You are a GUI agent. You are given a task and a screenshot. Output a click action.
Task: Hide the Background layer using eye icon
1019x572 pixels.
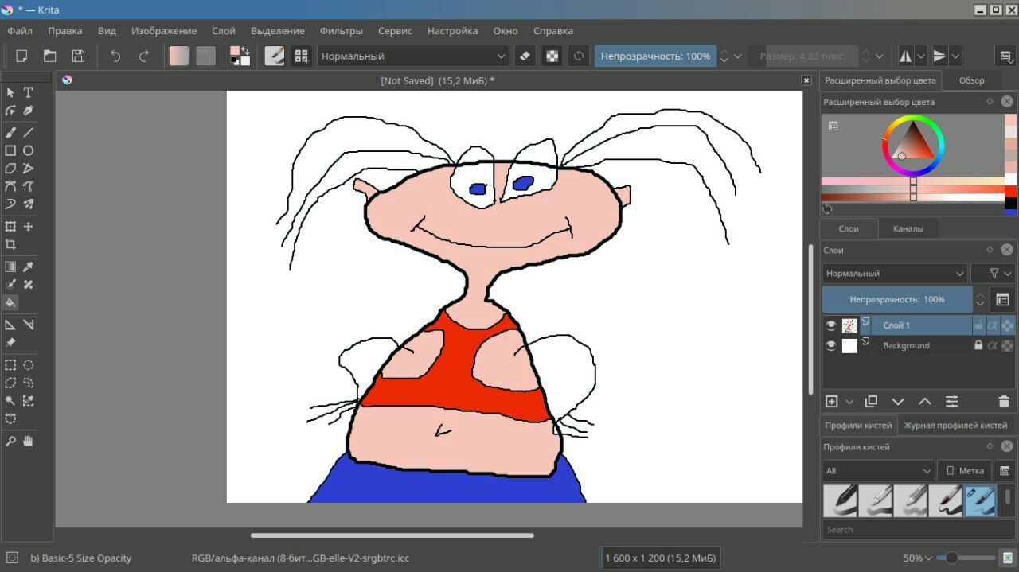[x=831, y=346]
